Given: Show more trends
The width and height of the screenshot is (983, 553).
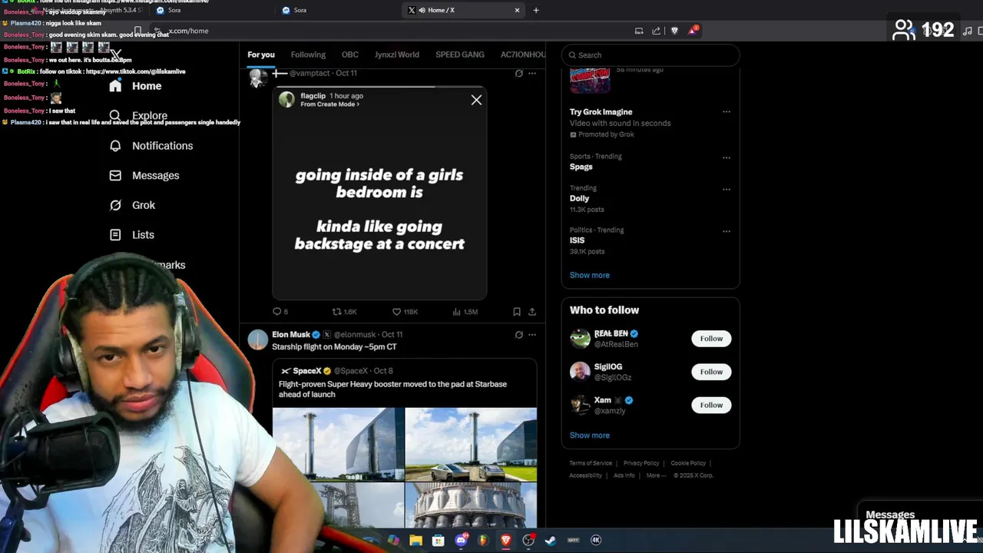Looking at the screenshot, I should point(589,275).
